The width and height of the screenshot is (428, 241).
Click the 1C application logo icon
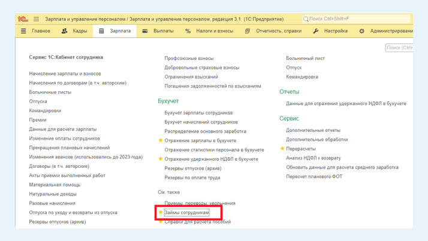click(23, 19)
